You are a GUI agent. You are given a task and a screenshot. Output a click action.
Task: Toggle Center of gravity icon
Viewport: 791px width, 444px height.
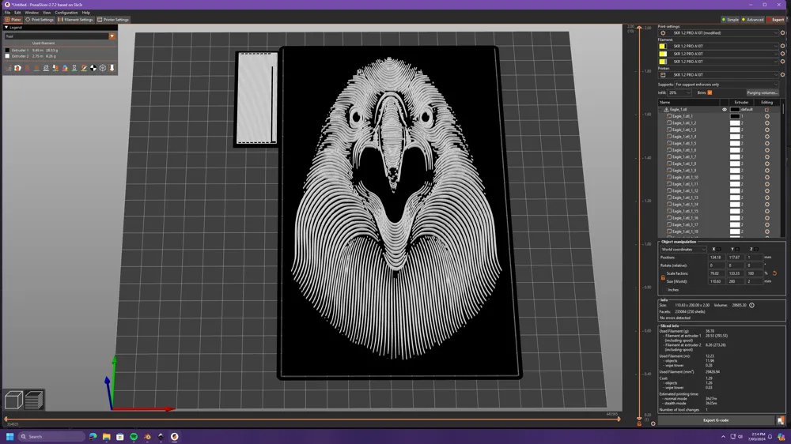tap(93, 68)
